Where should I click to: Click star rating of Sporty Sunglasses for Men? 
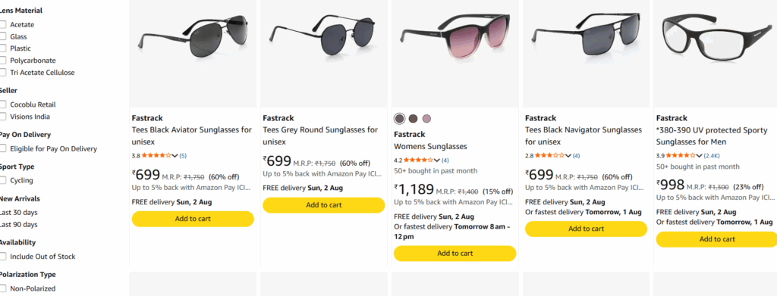681,156
